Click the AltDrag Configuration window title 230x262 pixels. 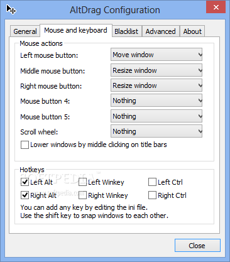(115, 10)
